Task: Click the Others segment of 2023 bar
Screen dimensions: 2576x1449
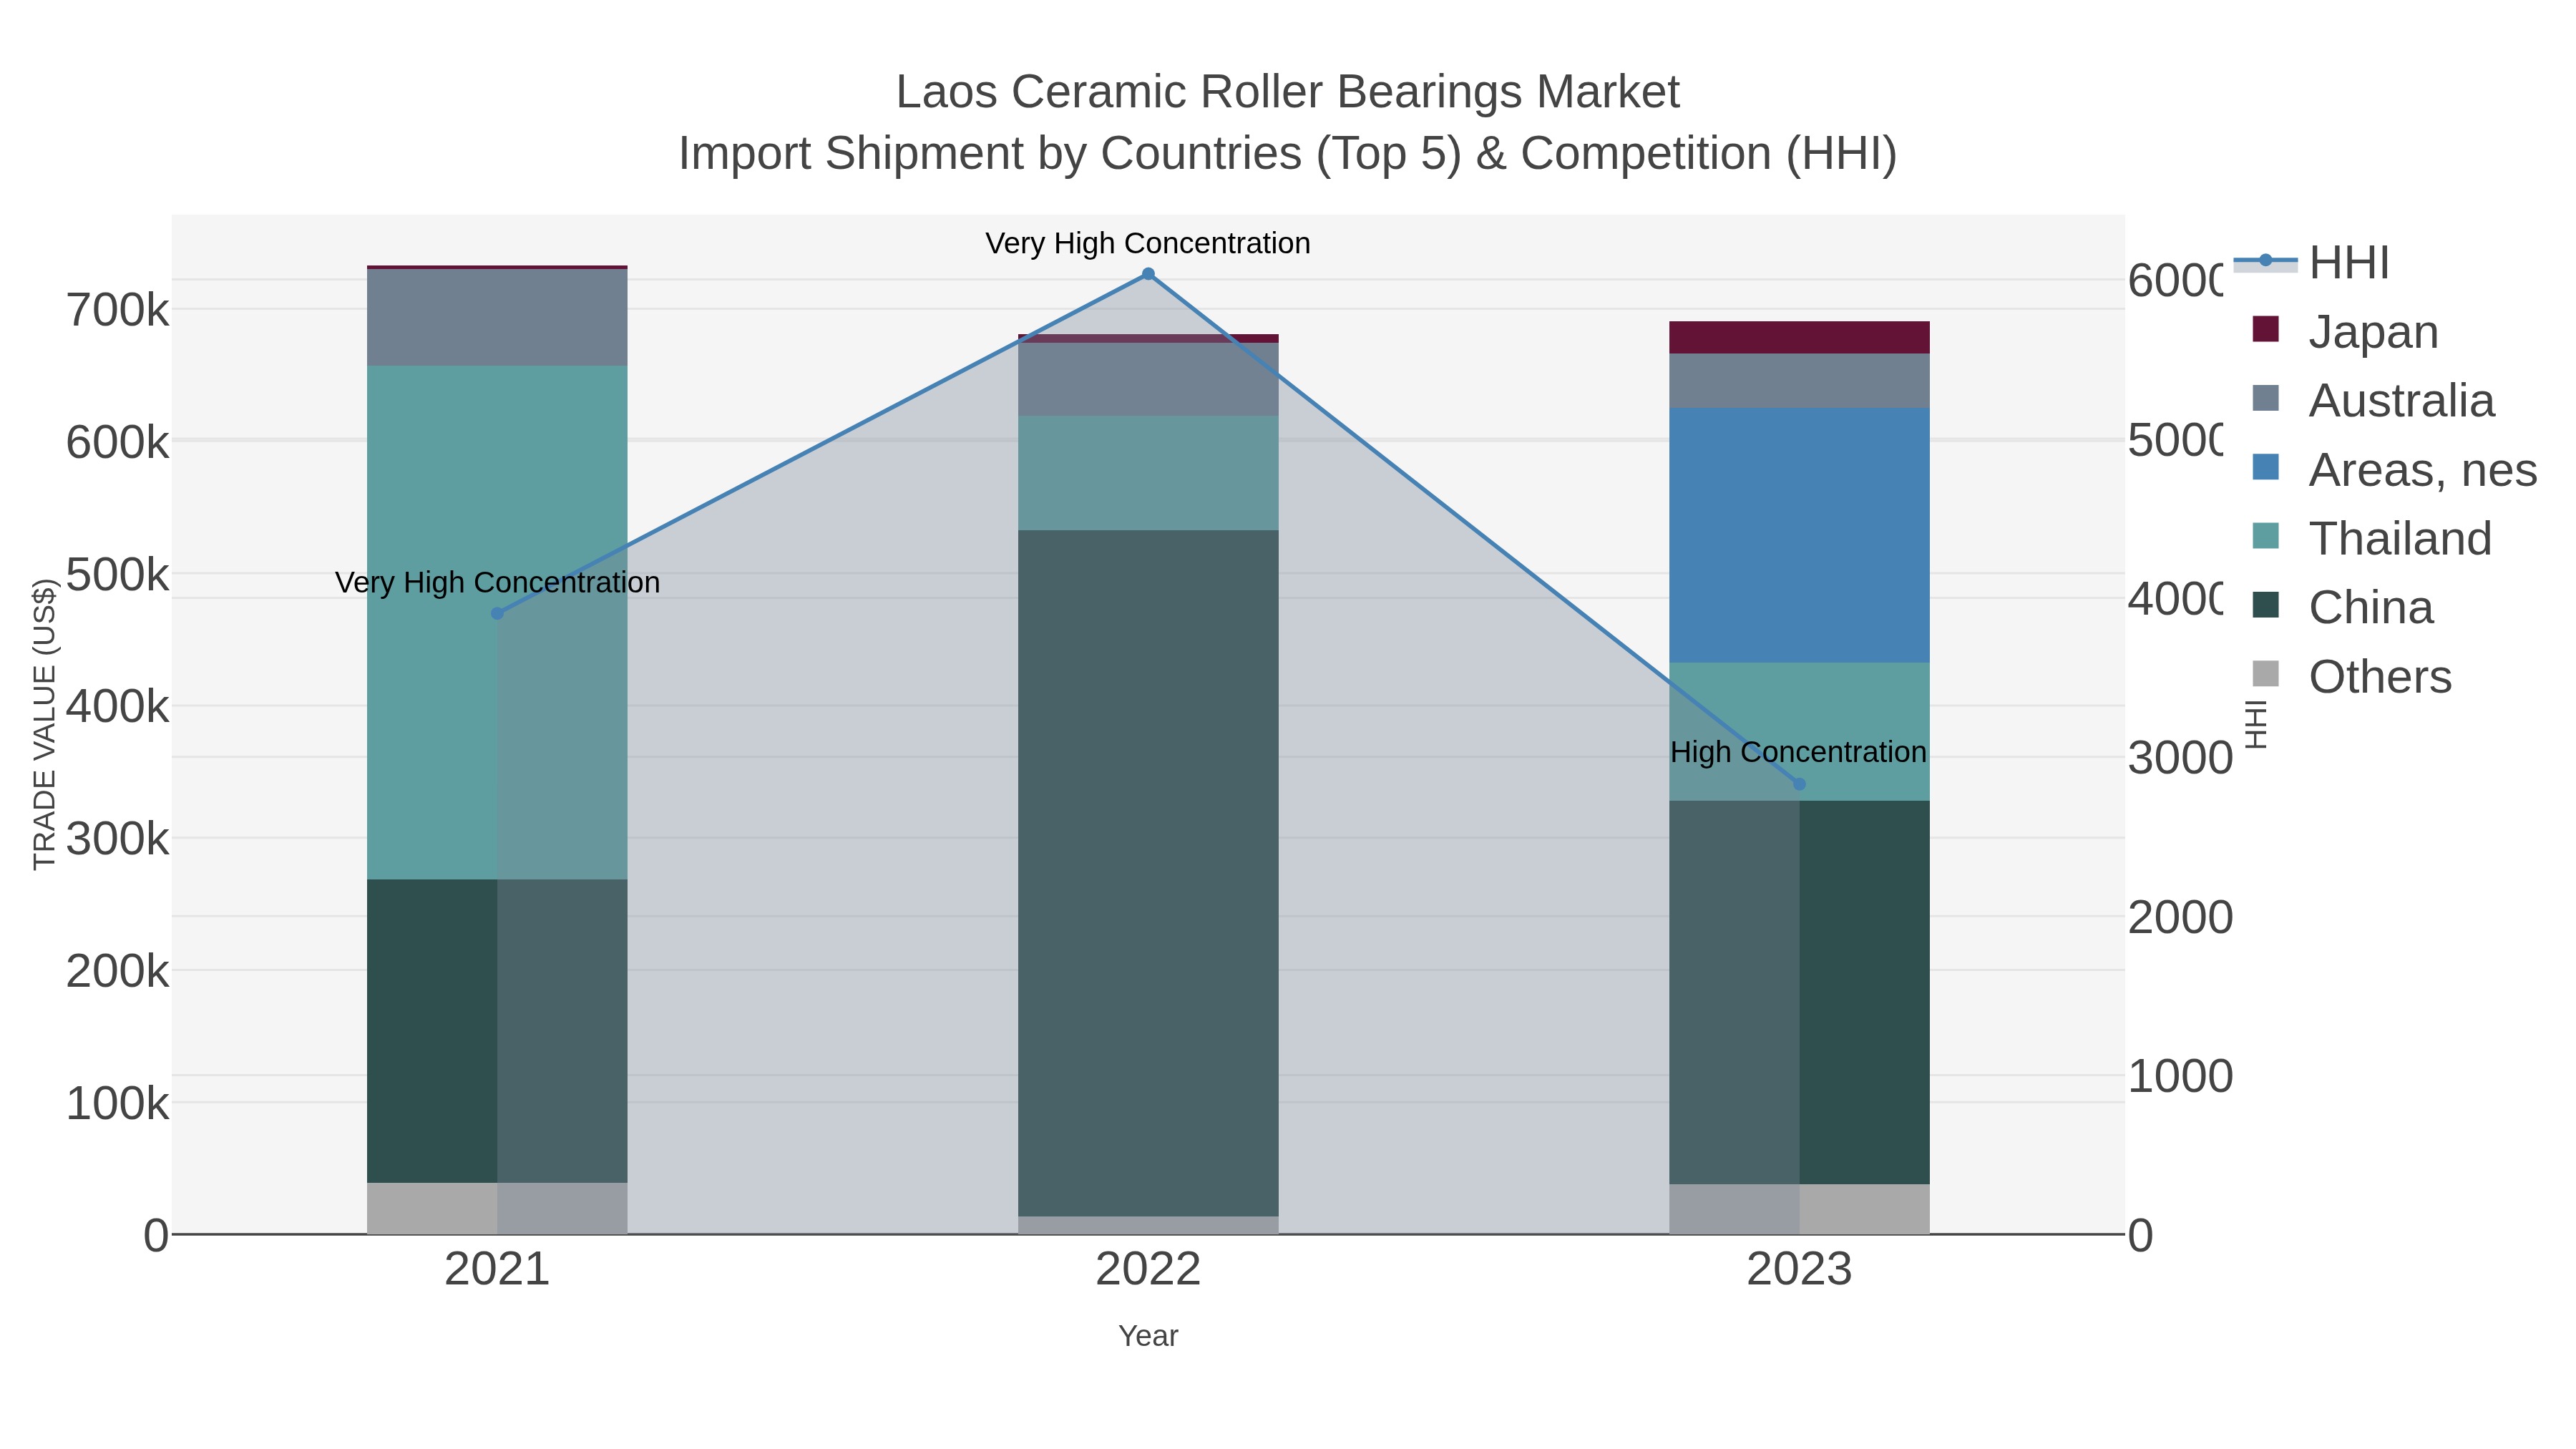Action: [1799, 1209]
